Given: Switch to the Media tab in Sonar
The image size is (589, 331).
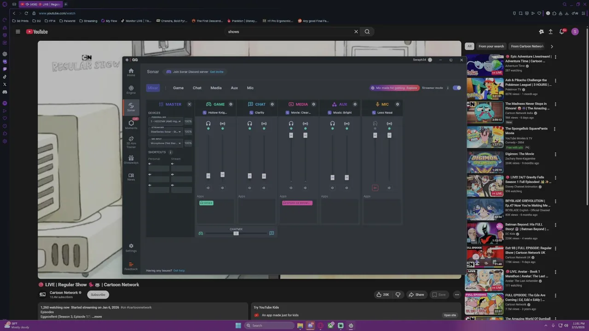Looking at the screenshot, I should (216, 88).
